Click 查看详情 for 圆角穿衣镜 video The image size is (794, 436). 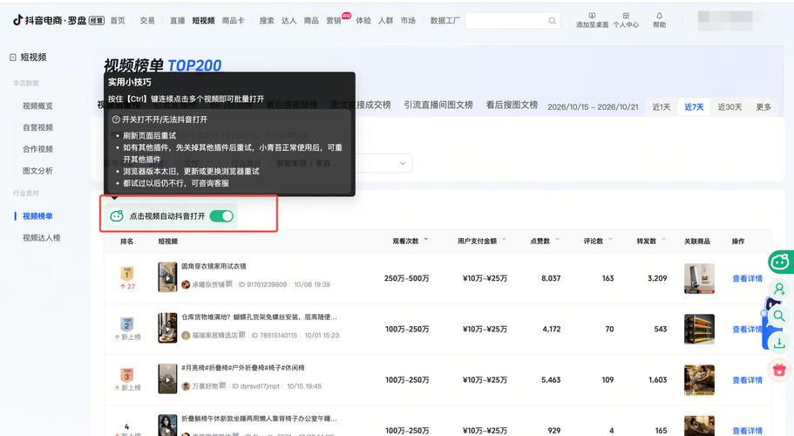point(748,278)
